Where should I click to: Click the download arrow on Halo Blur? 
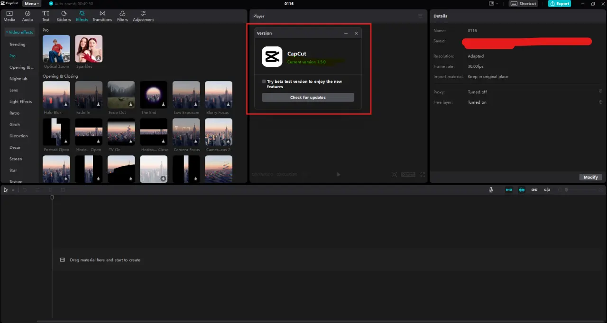pyautogui.click(x=66, y=104)
